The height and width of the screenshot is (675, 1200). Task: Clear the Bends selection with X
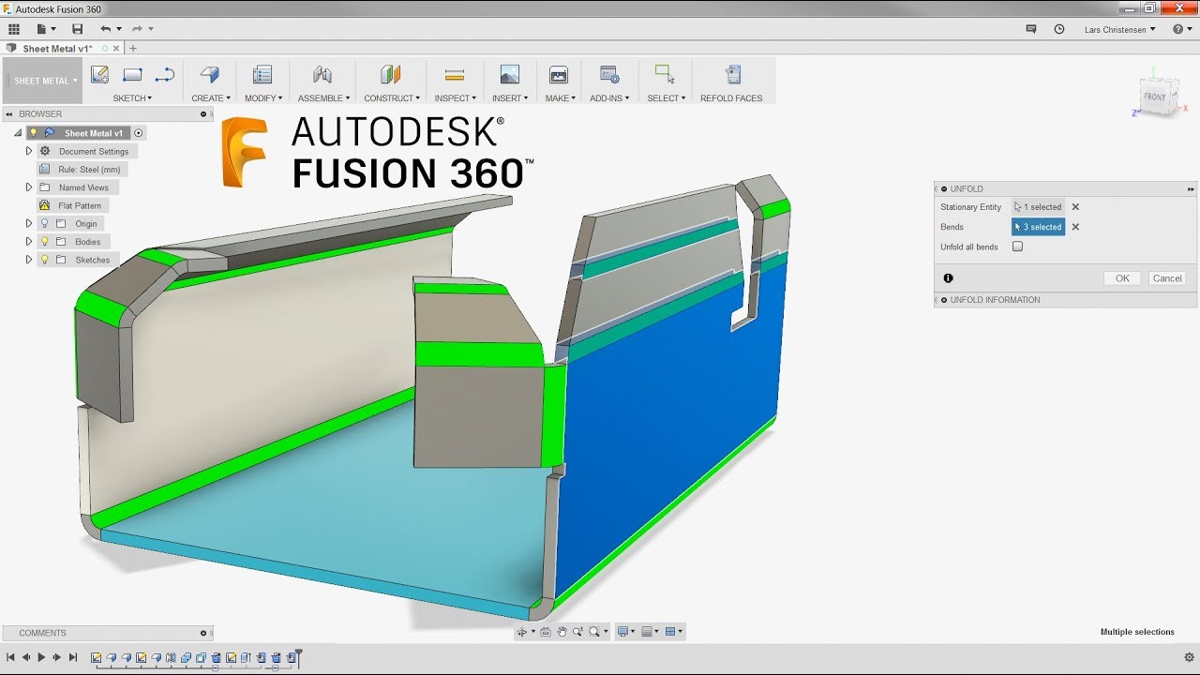[1075, 227]
